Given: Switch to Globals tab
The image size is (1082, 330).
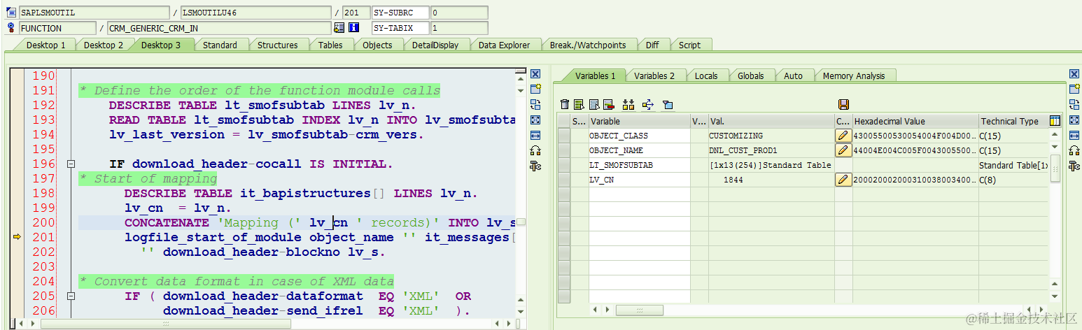Looking at the screenshot, I should click(751, 76).
